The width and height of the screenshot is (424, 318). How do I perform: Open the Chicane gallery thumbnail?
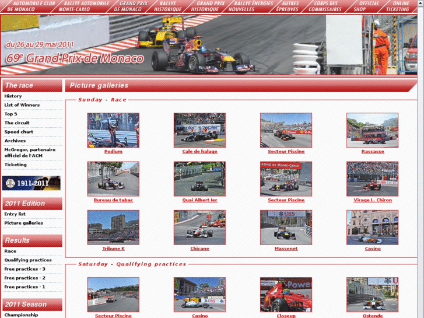(x=199, y=228)
